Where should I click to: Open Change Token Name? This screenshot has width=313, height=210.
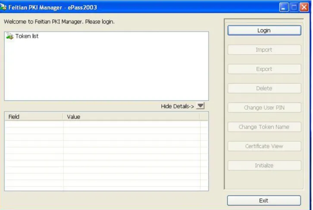[x=264, y=127]
